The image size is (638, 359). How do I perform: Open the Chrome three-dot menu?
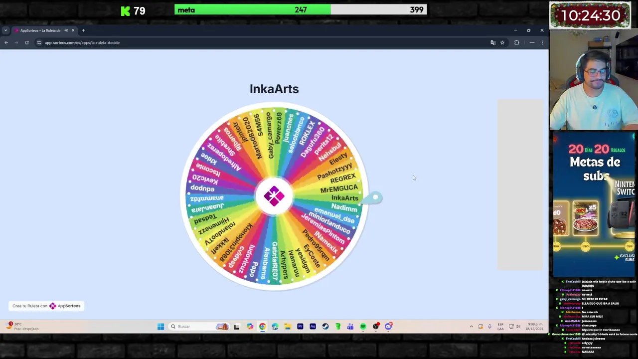tap(542, 42)
